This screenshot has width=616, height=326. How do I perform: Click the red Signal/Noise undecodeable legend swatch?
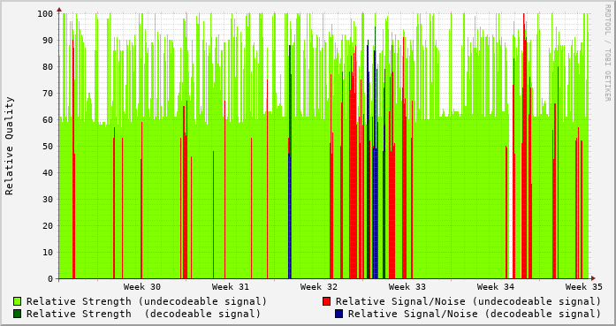326,301
